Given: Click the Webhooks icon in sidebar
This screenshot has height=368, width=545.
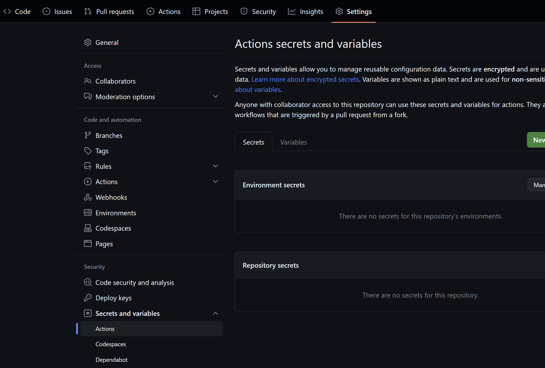Looking at the screenshot, I should pos(88,197).
